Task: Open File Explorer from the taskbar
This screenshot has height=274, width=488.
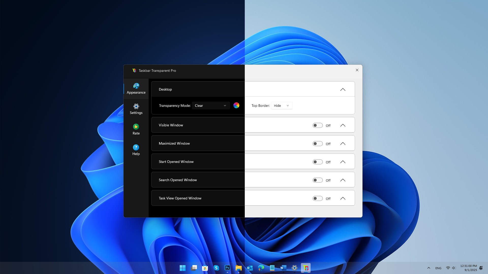Action: [238, 268]
